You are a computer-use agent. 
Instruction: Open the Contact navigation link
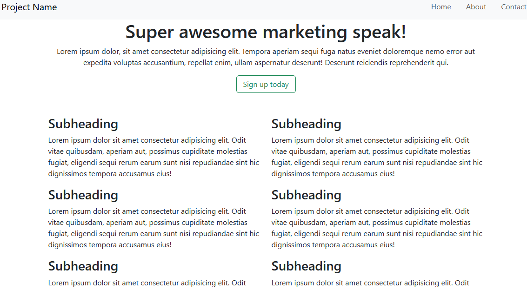coord(514,7)
